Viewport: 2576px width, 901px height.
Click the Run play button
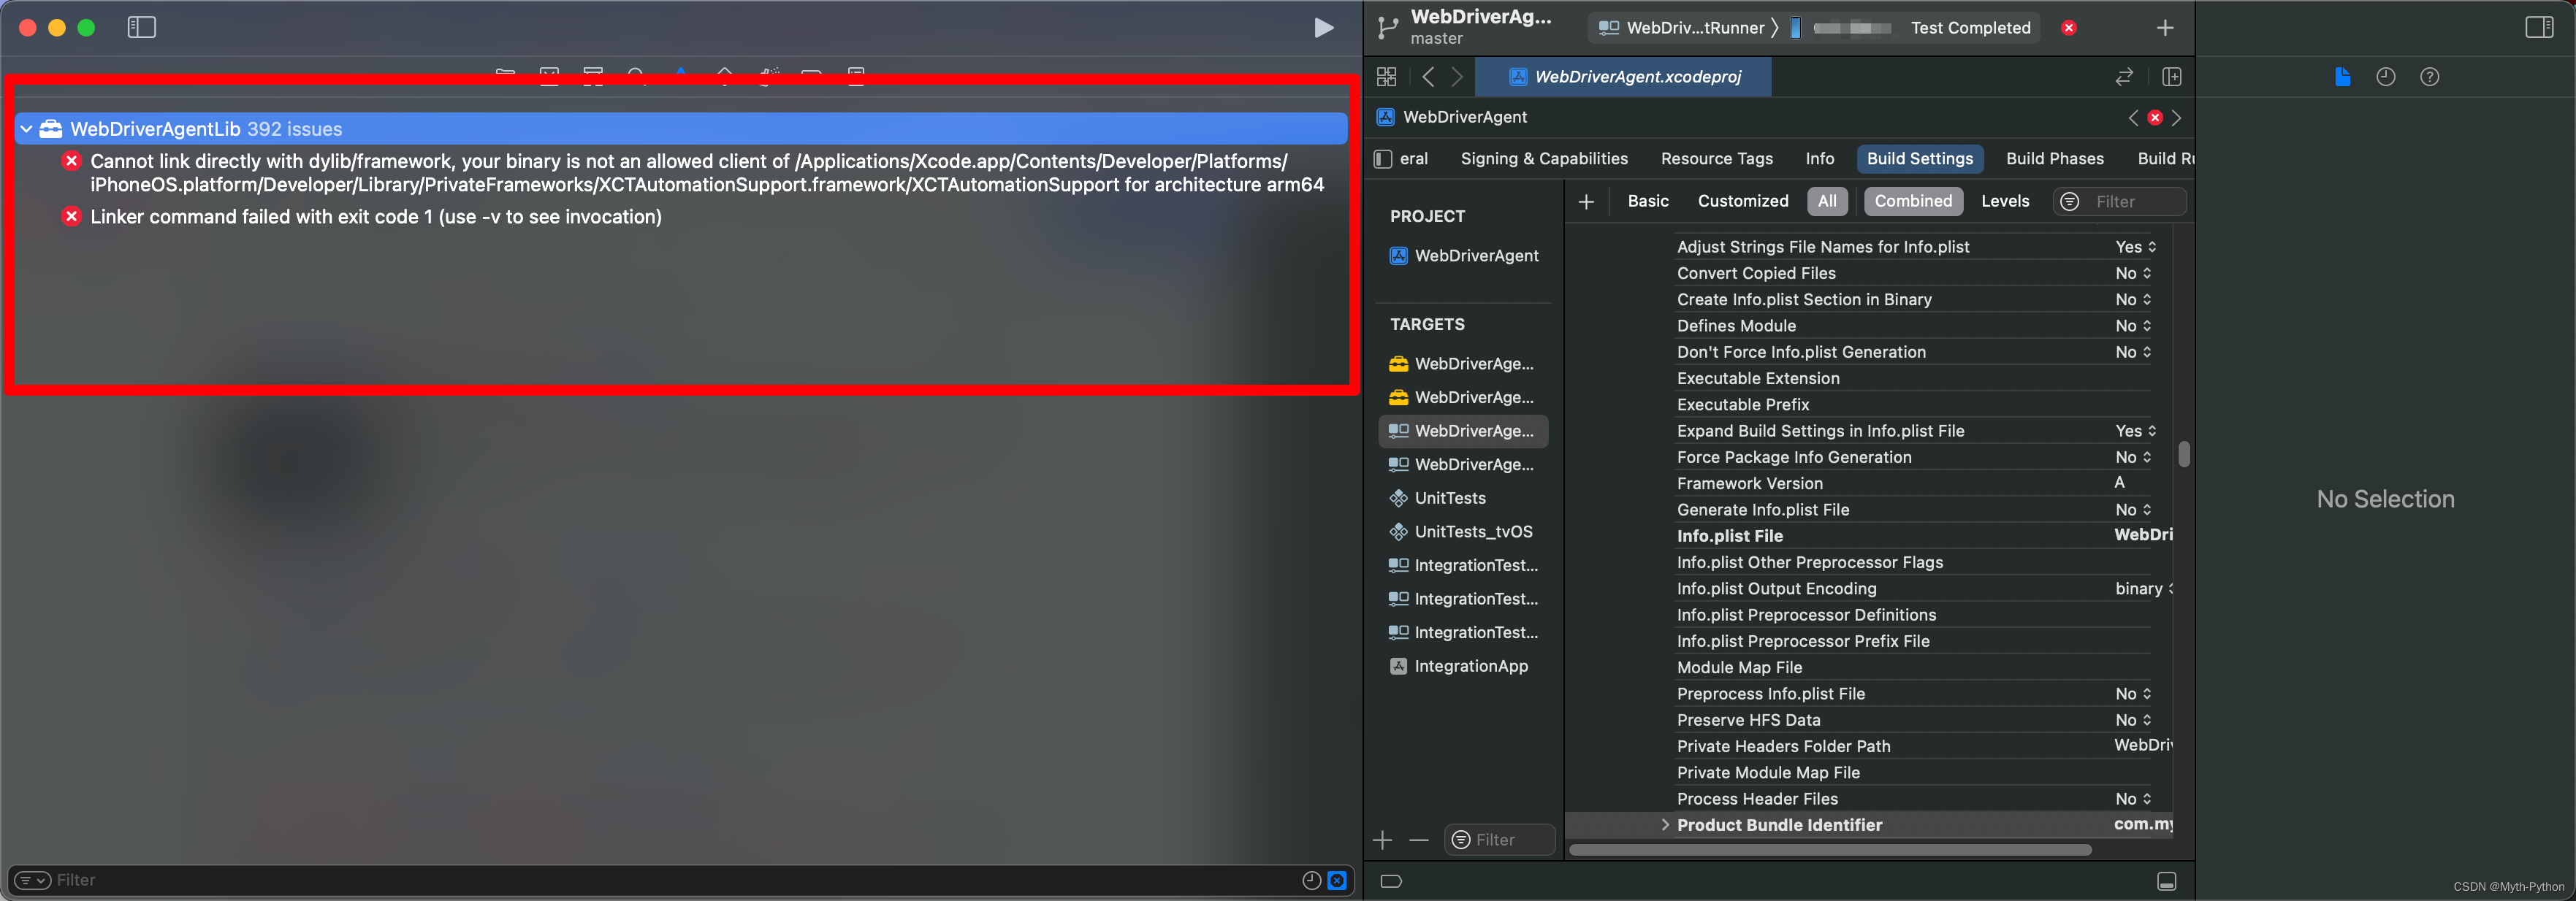tap(1323, 28)
